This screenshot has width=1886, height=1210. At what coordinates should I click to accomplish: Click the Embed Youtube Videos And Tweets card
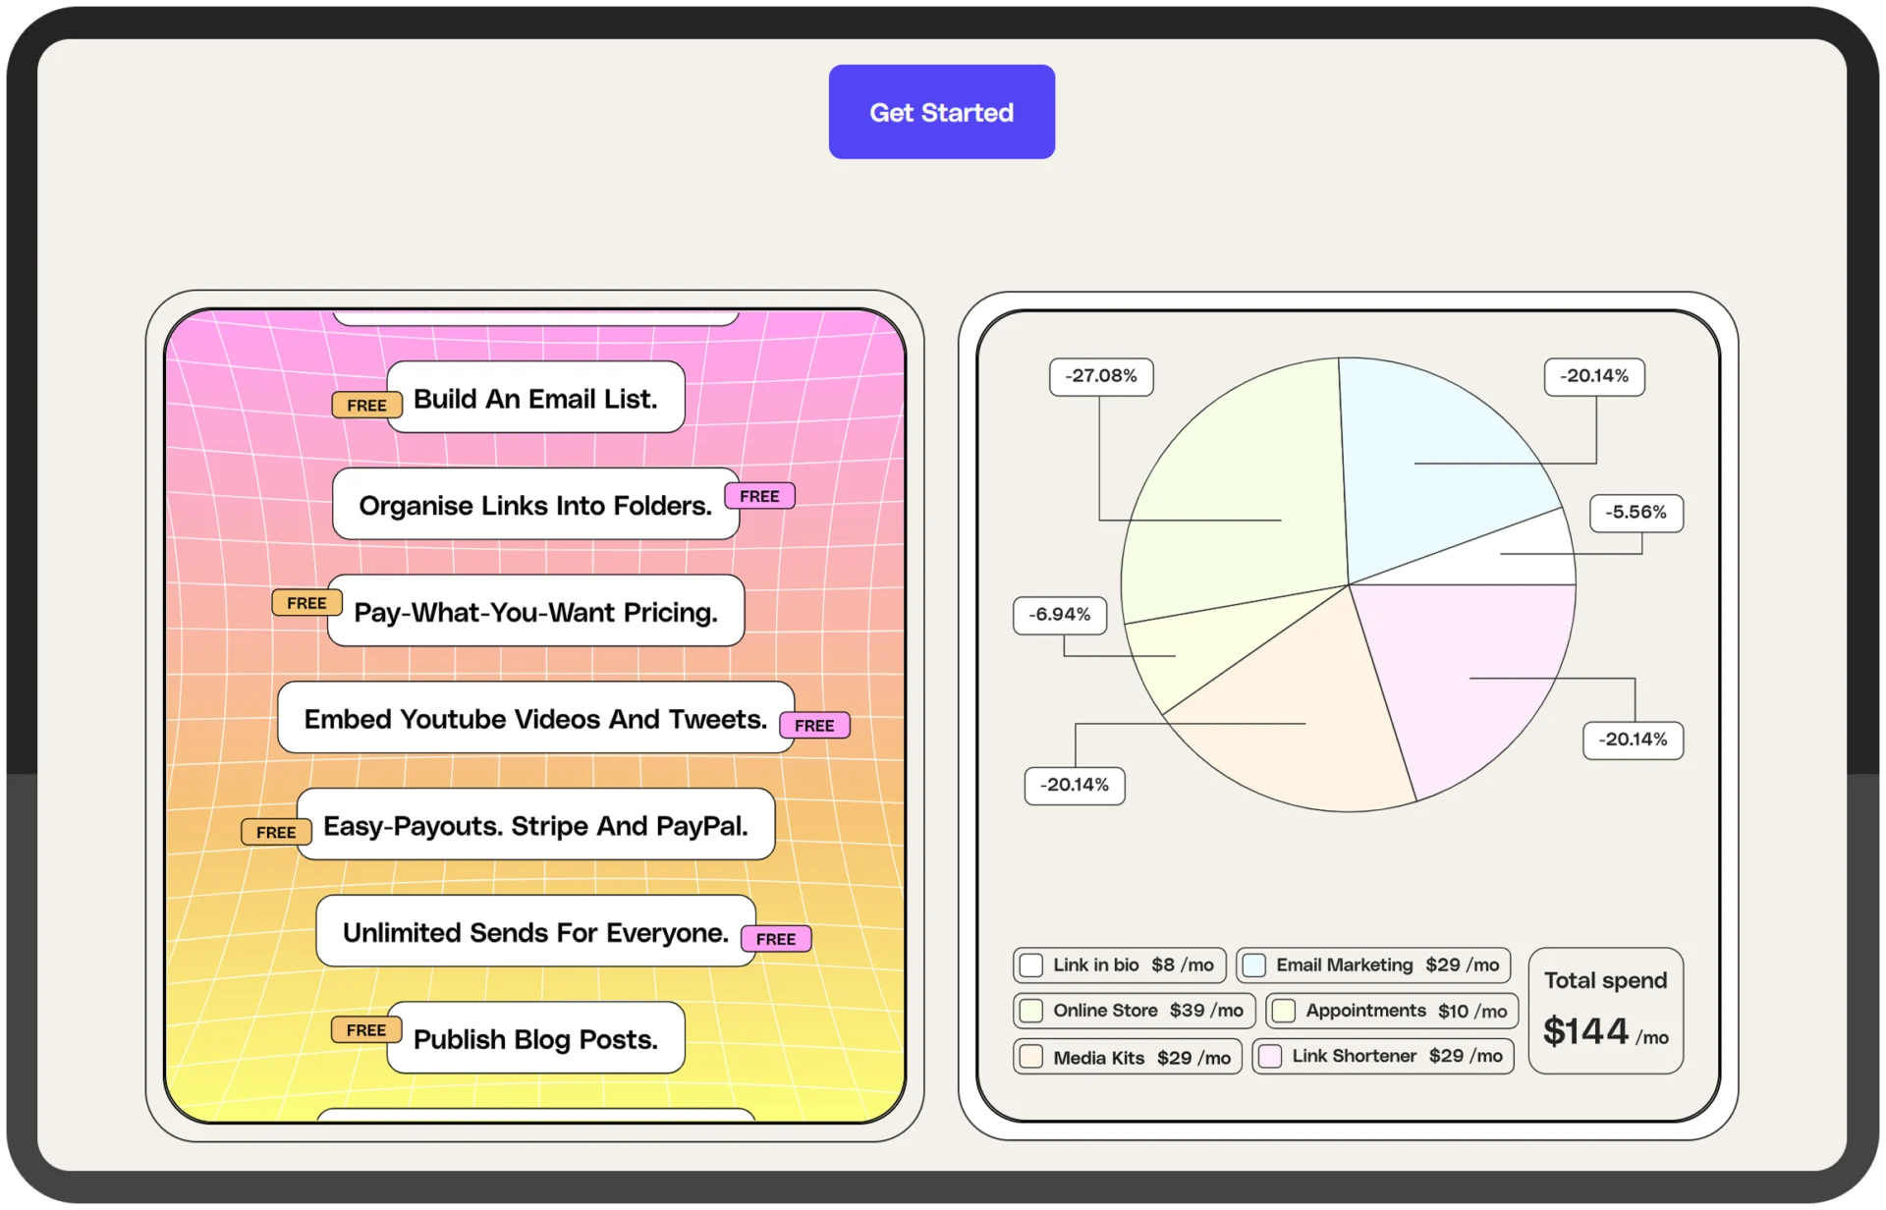tap(535, 719)
